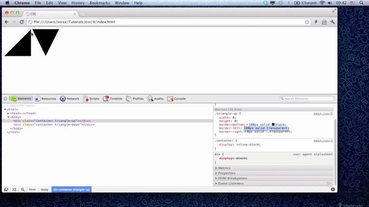This screenshot has height=207, width=369.
Task: Open the View menu
Action: tap(62, 3)
